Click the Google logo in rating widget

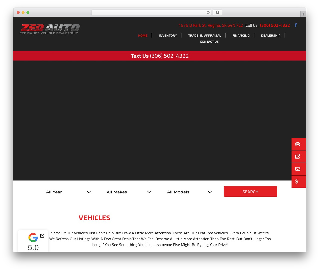tap(33, 237)
